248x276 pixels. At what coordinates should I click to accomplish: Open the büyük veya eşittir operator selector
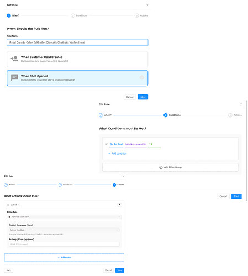136,144
